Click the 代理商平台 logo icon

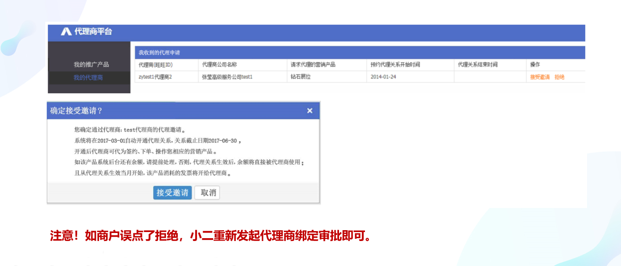[66, 32]
